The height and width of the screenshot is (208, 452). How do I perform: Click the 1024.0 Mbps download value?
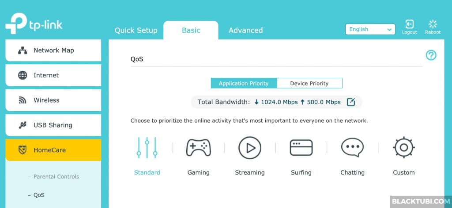[279, 102]
